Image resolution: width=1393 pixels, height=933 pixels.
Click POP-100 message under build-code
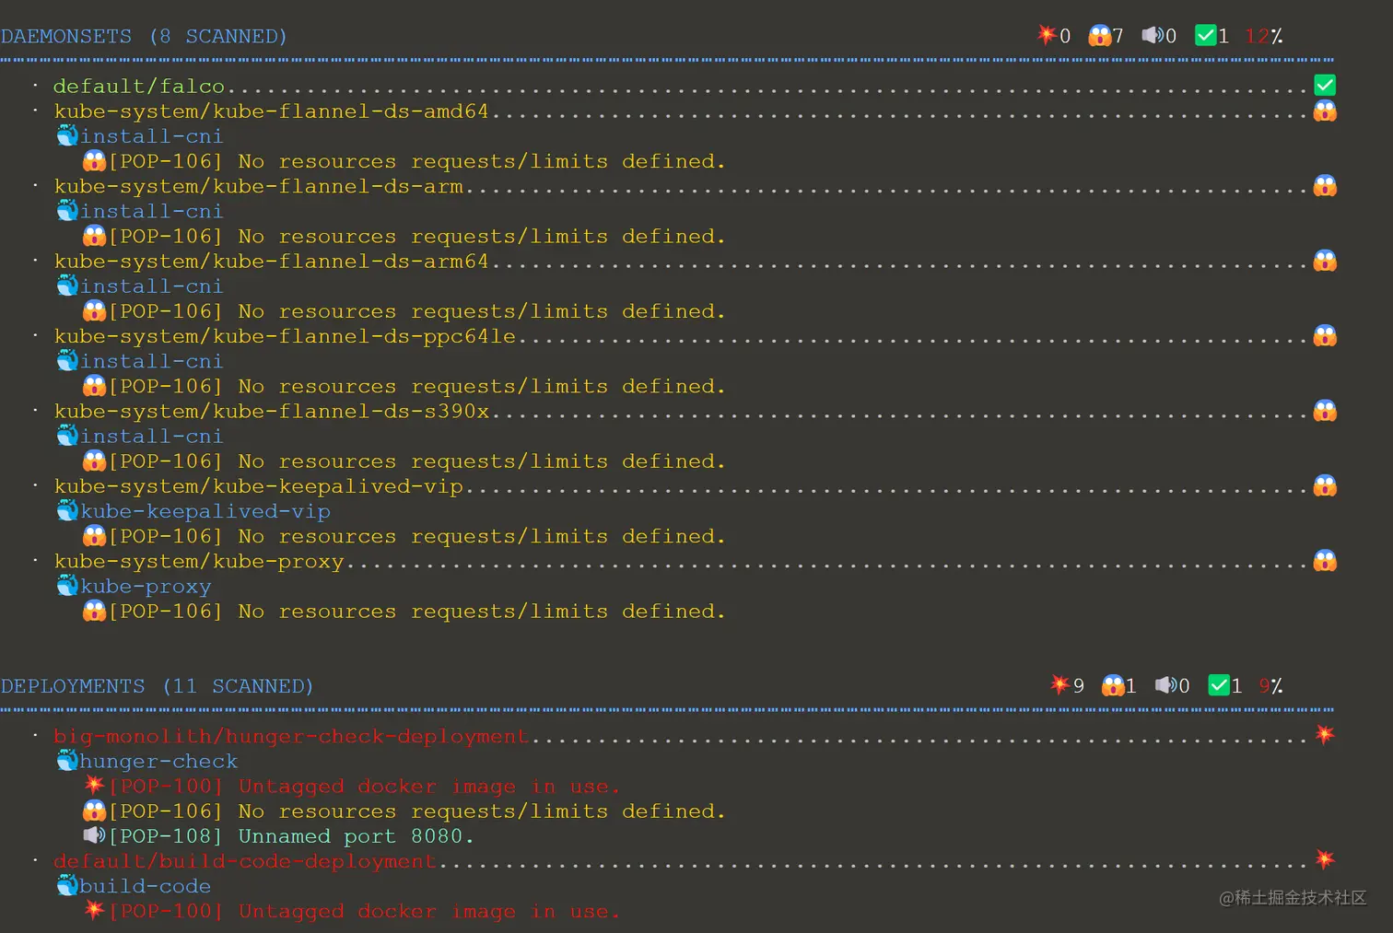click(365, 911)
